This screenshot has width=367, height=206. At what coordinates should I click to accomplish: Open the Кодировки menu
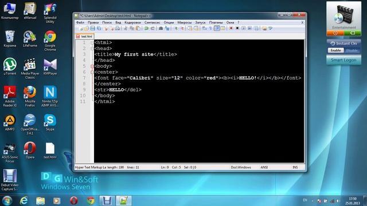click(132, 22)
